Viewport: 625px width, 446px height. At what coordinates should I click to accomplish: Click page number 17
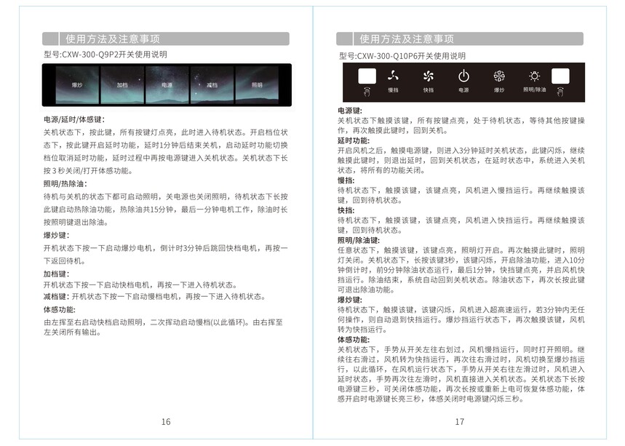[x=460, y=422]
